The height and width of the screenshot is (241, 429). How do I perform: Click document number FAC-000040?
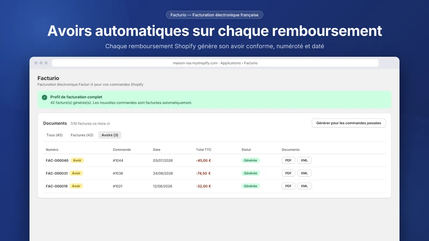[57, 160]
